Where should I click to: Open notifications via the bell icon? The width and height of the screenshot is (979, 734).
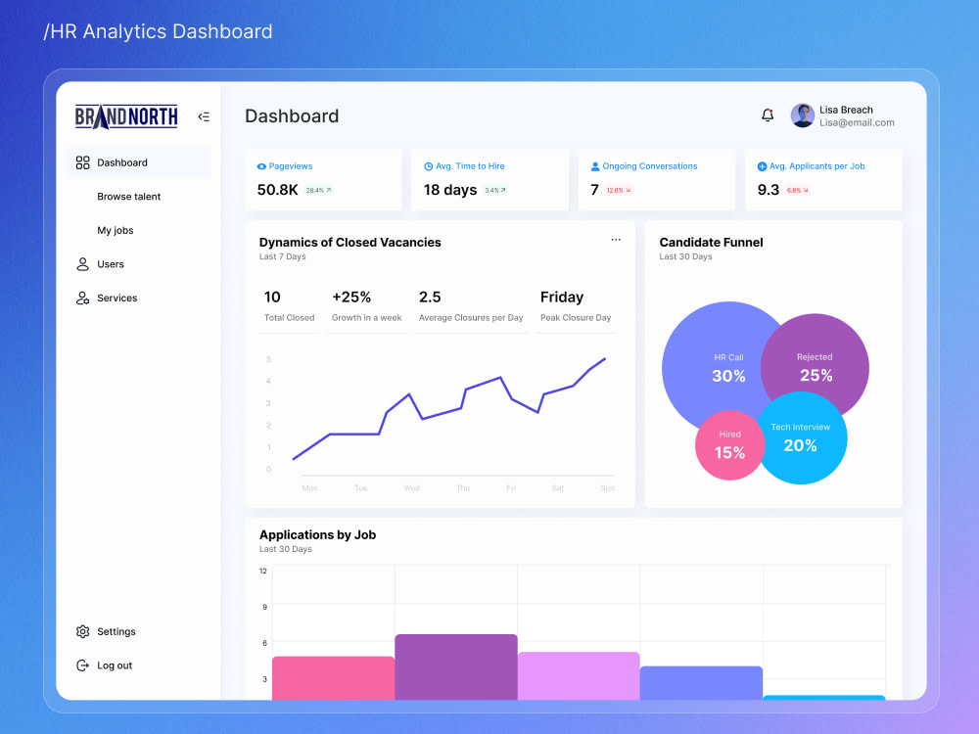click(768, 115)
